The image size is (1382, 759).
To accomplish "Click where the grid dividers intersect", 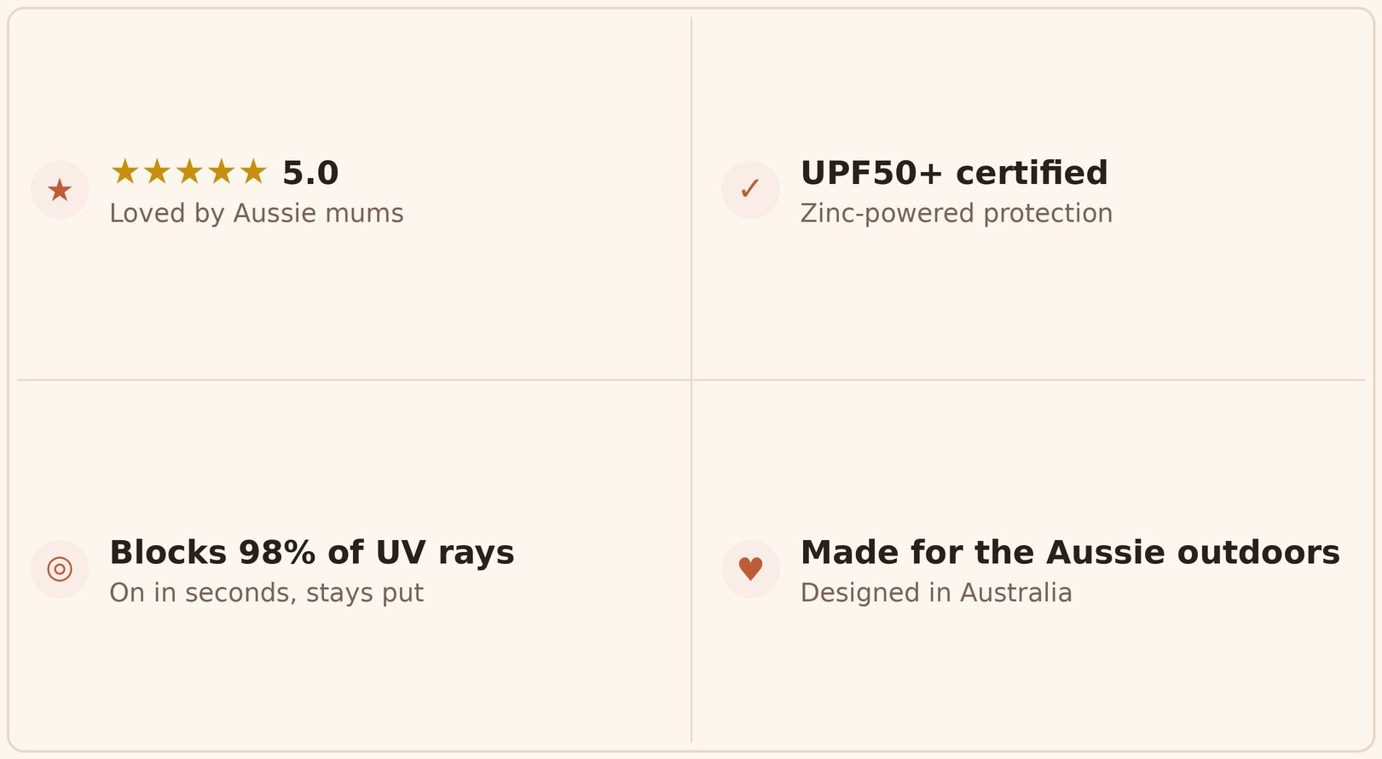I will click(x=691, y=380).
